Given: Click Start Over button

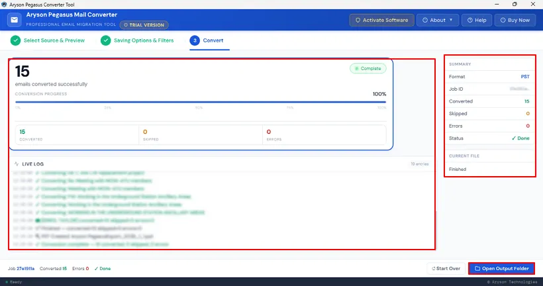Looking at the screenshot, I should coord(446,269).
